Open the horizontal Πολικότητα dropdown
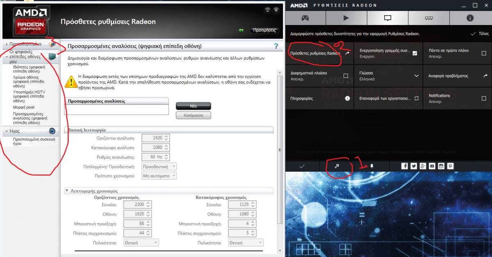The height and width of the screenshot is (257, 492). pos(141,243)
